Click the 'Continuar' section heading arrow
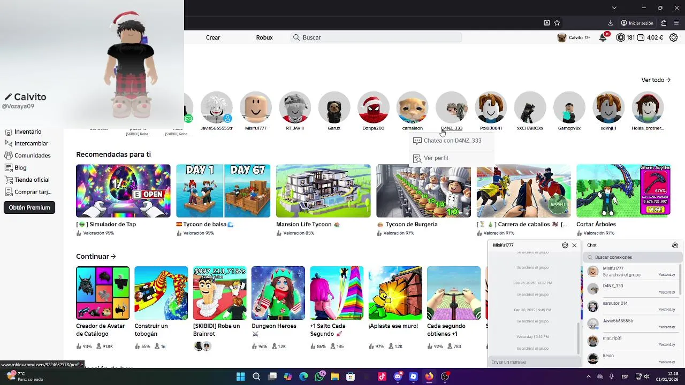The image size is (685, 385). [113, 257]
